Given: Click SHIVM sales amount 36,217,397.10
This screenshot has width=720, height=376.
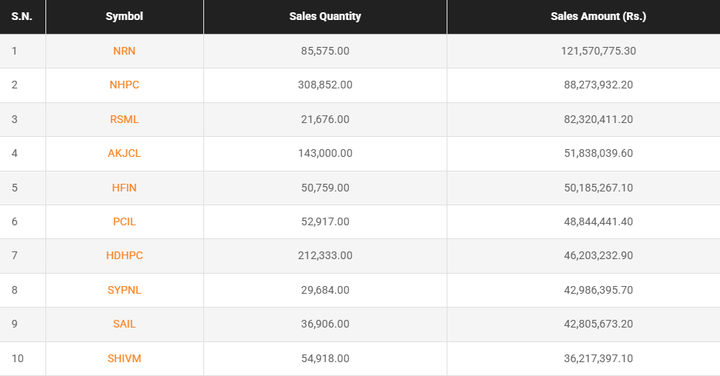Looking at the screenshot, I should (598, 358).
